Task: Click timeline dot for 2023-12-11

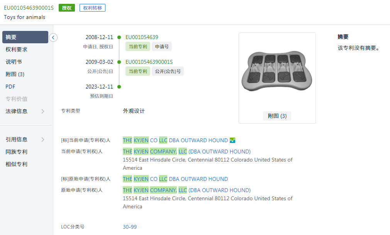Action: [x=119, y=87]
